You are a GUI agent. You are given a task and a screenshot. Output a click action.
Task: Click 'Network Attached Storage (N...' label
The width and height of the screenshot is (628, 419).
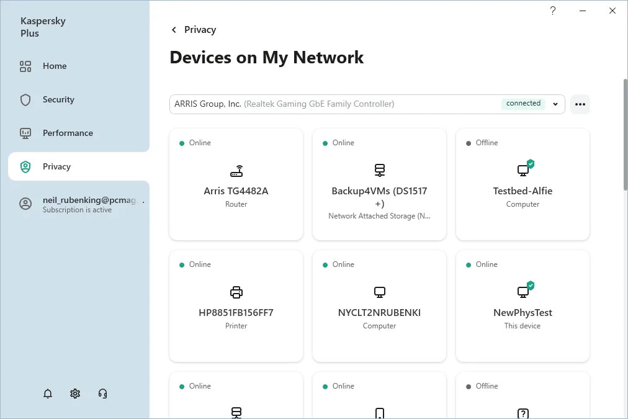(x=379, y=216)
